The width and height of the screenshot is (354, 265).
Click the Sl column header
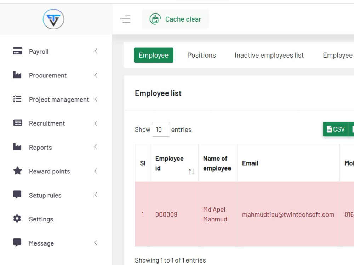[x=143, y=163]
